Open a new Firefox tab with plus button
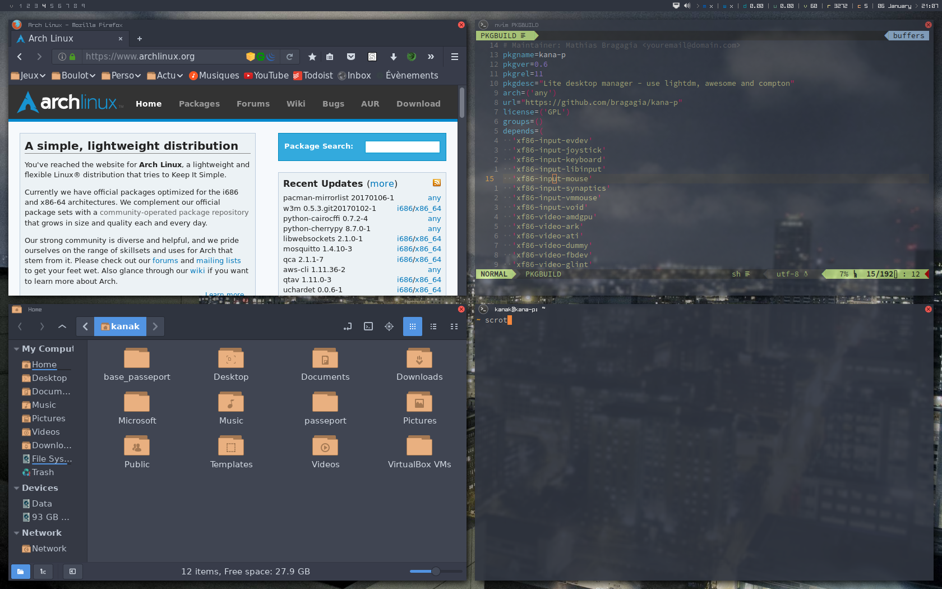This screenshot has width=942, height=589. tap(140, 39)
